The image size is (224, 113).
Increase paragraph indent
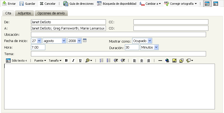116,61
